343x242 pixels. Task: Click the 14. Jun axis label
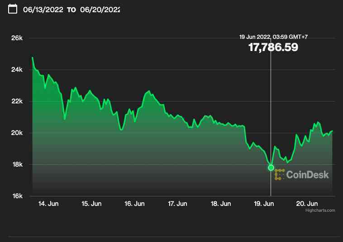point(48,204)
